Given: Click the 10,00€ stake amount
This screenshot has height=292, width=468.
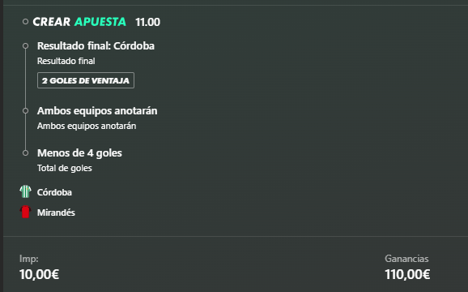Looking at the screenshot, I should coord(39,274).
